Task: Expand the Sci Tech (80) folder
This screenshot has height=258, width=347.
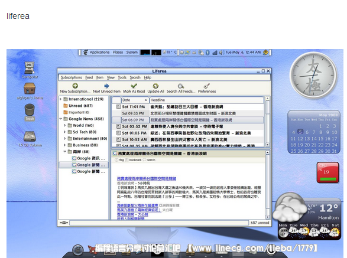Action: 65,132
